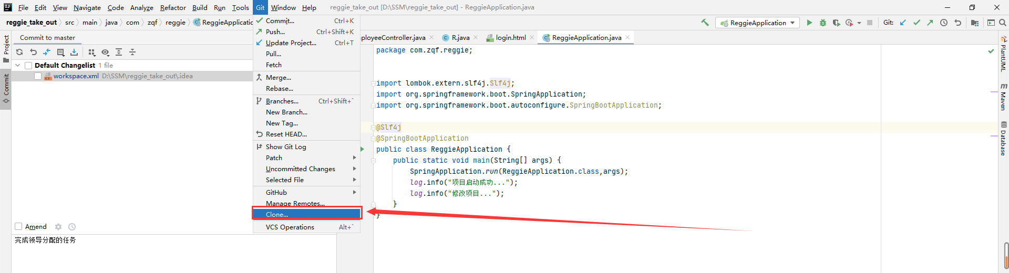Click the Profiler run icon

tap(849, 23)
